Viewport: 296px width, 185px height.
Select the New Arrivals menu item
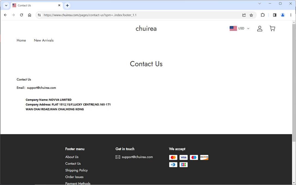click(x=43, y=40)
